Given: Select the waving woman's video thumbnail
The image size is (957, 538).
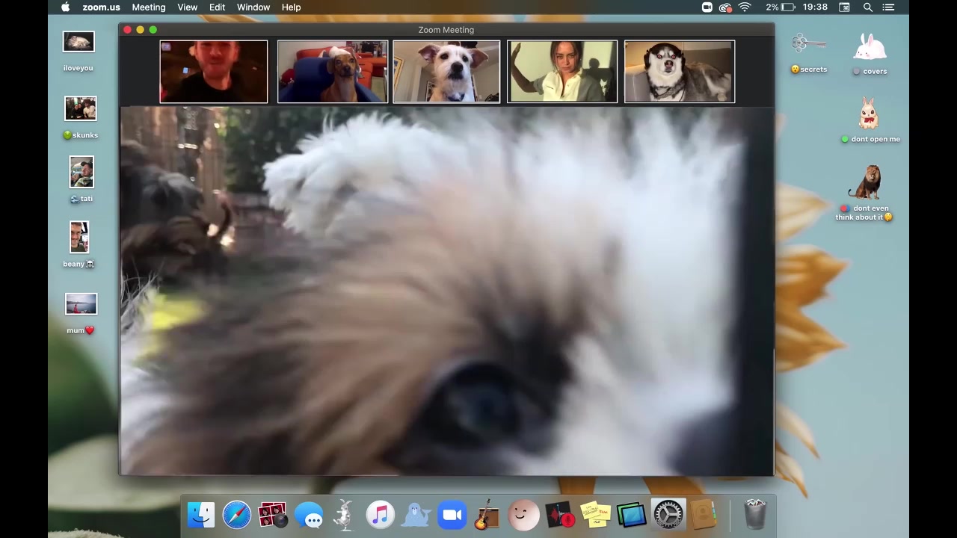Looking at the screenshot, I should (x=562, y=72).
